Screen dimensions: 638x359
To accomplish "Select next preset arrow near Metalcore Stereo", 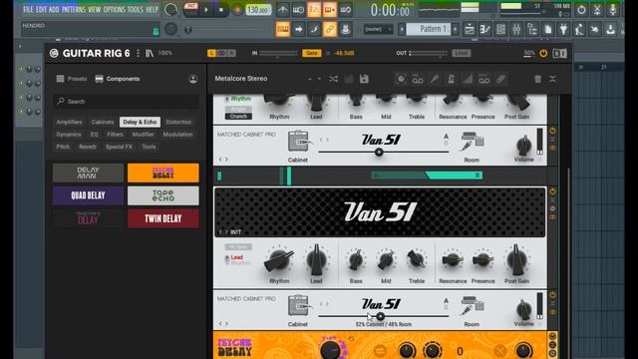I will coord(319,79).
